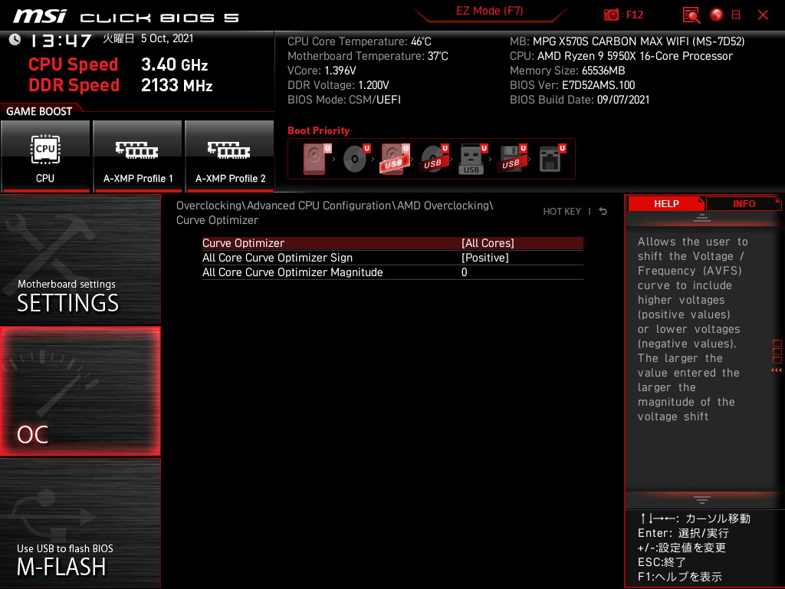Go back using the return arrow icon
The height and width of the screenshot is (589, 785).
603,212
